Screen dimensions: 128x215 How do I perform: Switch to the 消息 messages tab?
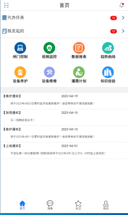point(50,205)
